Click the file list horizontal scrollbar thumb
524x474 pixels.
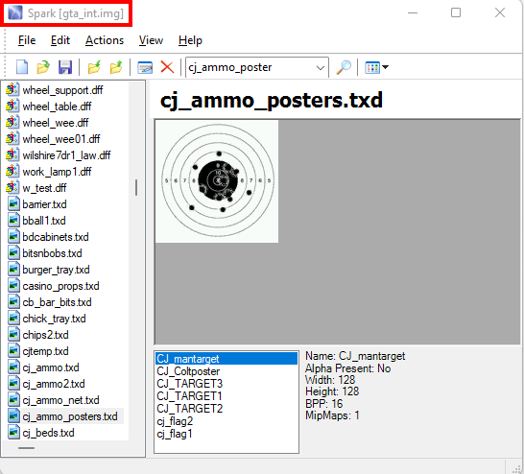coord(27,448)
